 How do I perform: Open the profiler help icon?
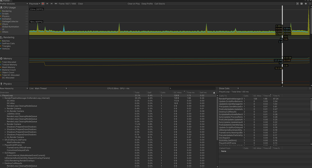pos(306,4)
